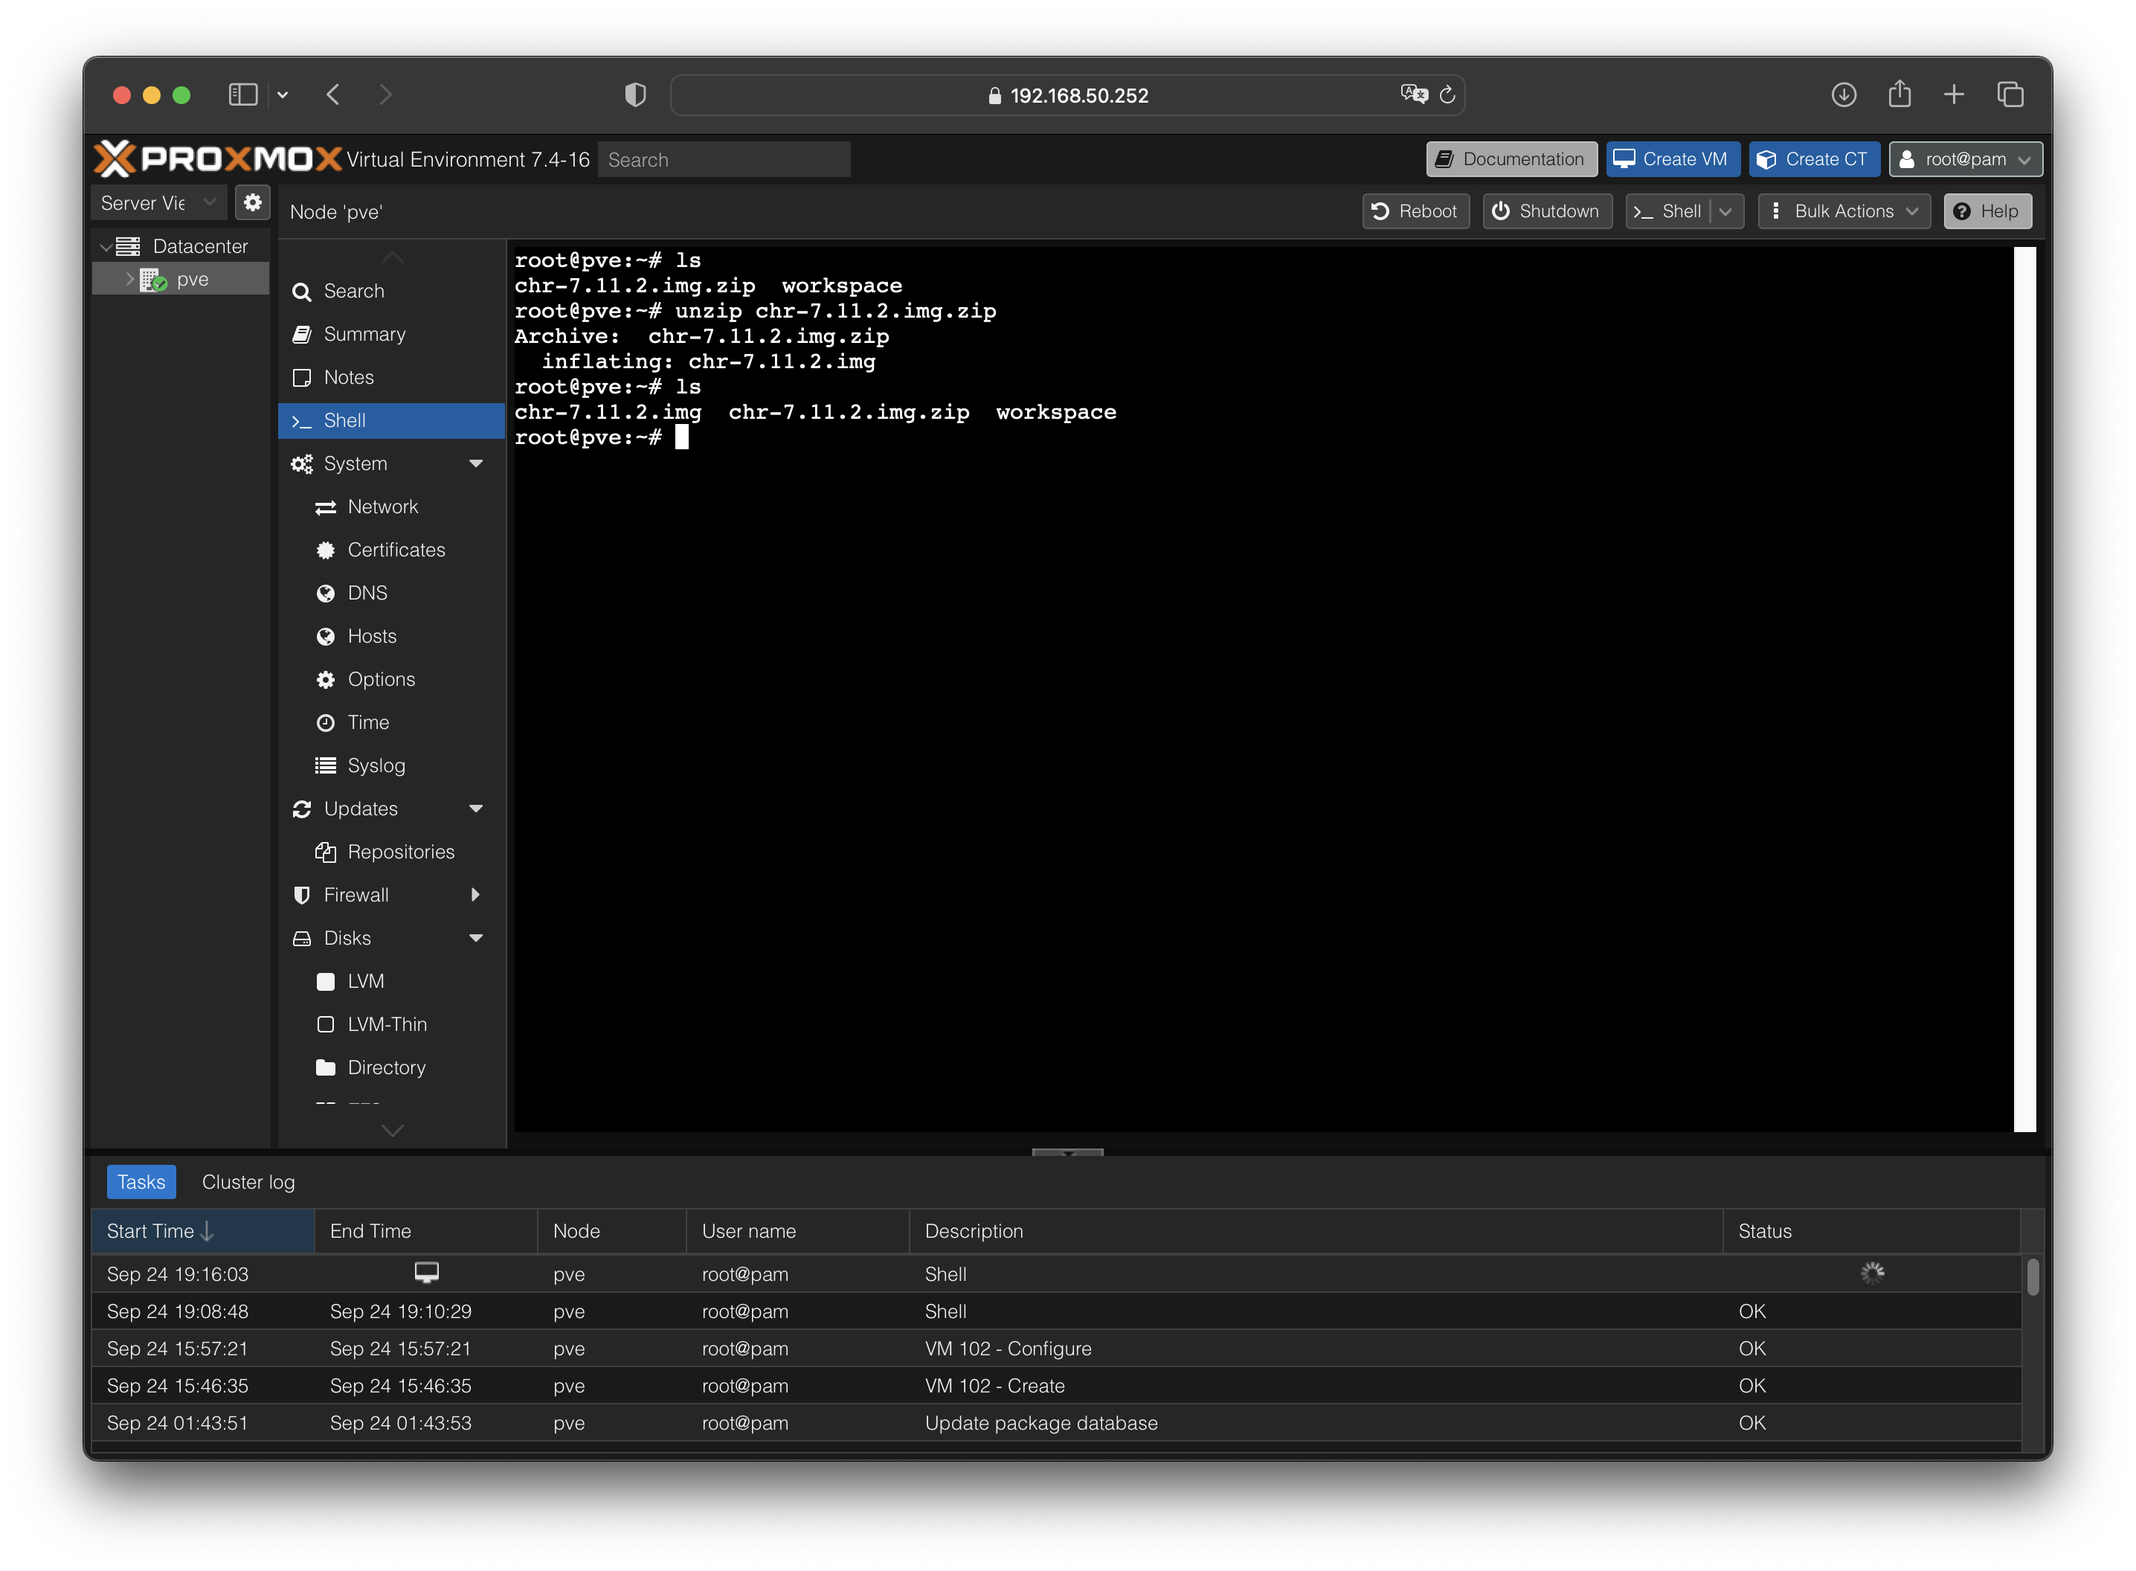Click the Proxmox search input field
Screen dimensions: 2136x1571
(x=724, y=160)
